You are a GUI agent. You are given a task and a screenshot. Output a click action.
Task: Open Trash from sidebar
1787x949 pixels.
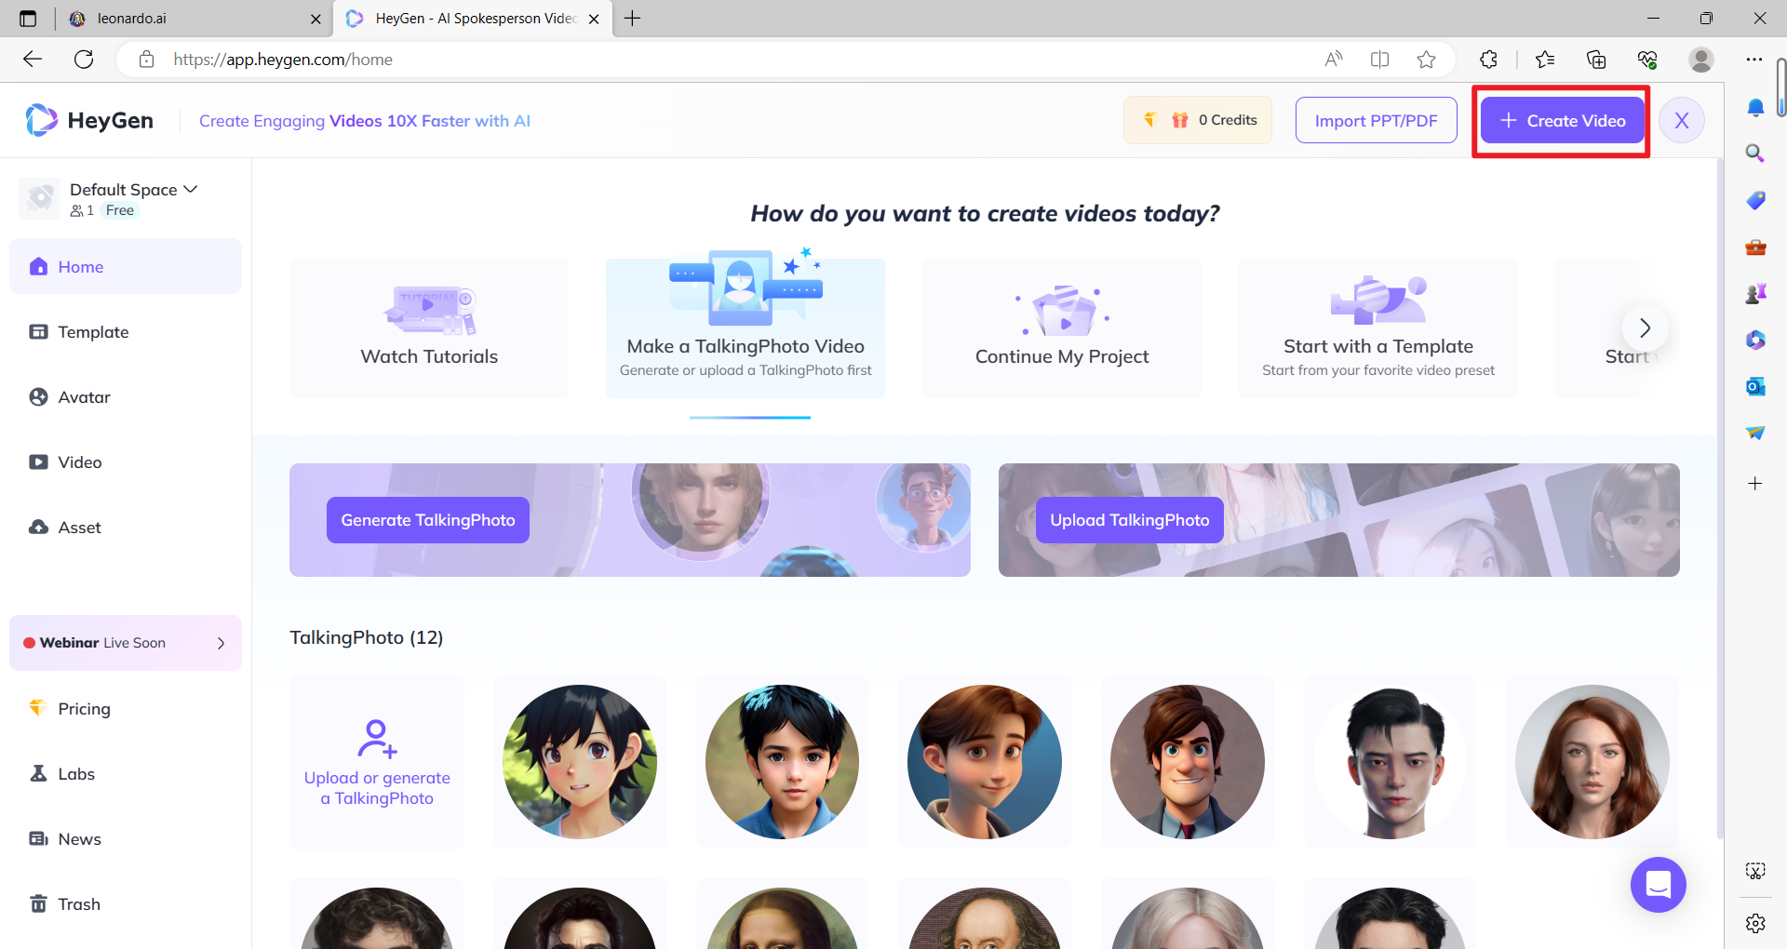pos(126,904)
